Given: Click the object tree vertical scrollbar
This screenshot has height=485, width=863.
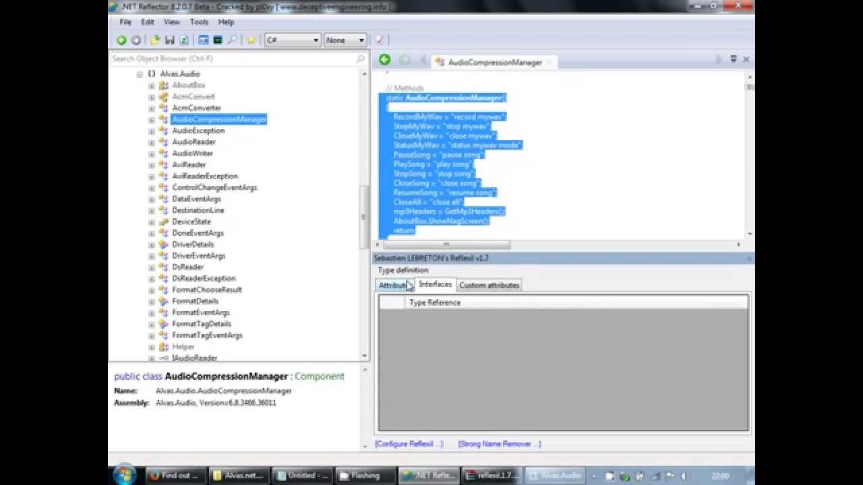Looking at the screenshot, I should pos(365,216).
